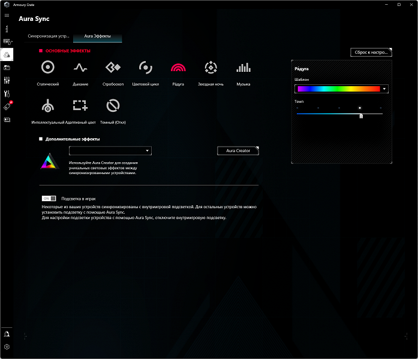Click the Радуга settings panel title
418x359 pixels.
pyautogui.click(x=302, y=69)
